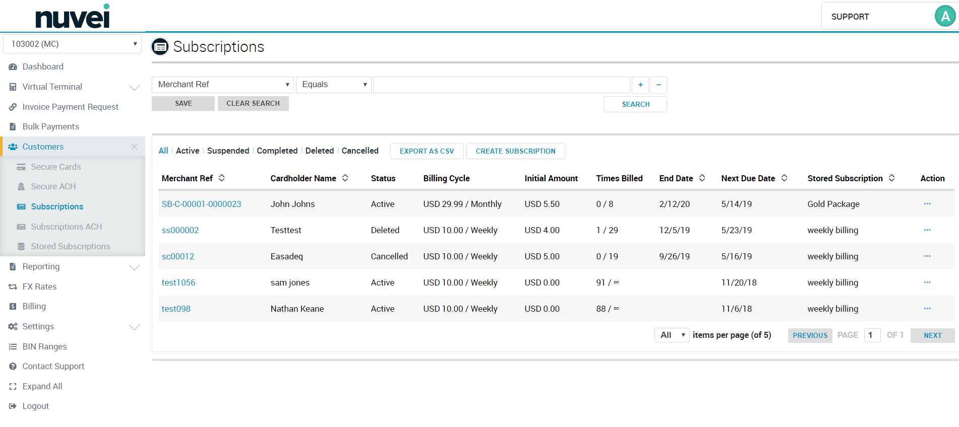Open merchant ref link ss000002
This screenshot has width=959, height=427.
pos(180,230)
